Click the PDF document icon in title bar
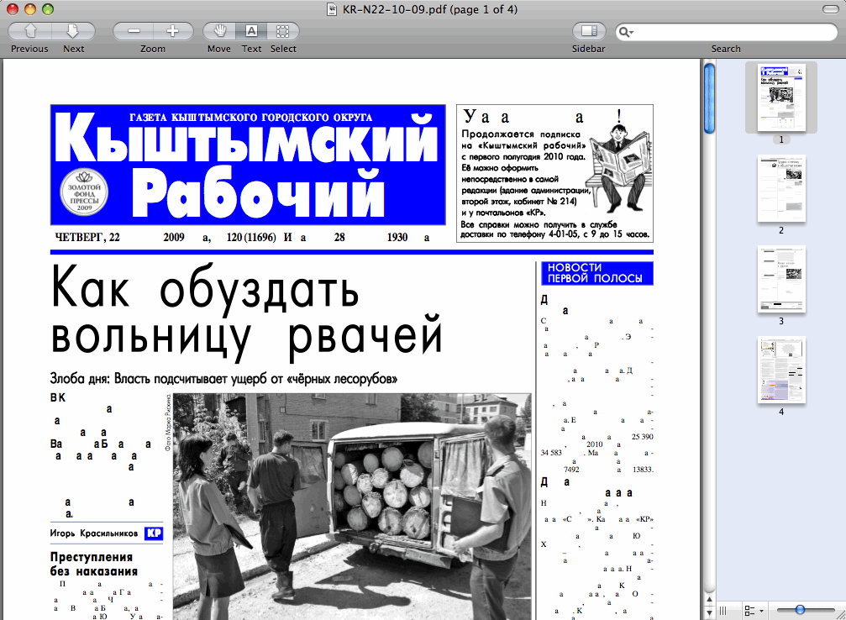Screen dimensions: 846x620 point(334,8)
